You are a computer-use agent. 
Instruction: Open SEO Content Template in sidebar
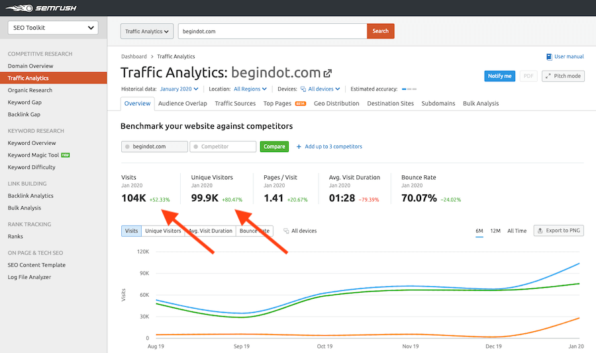(36, 265)
